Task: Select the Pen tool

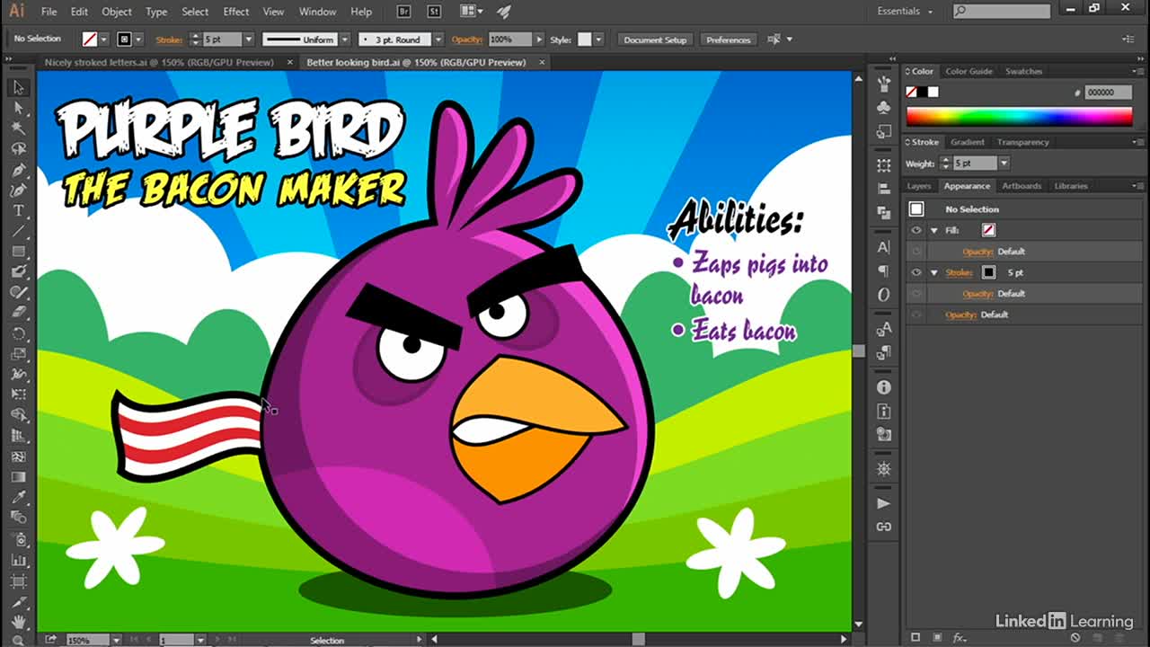Action: pos(18,170)
